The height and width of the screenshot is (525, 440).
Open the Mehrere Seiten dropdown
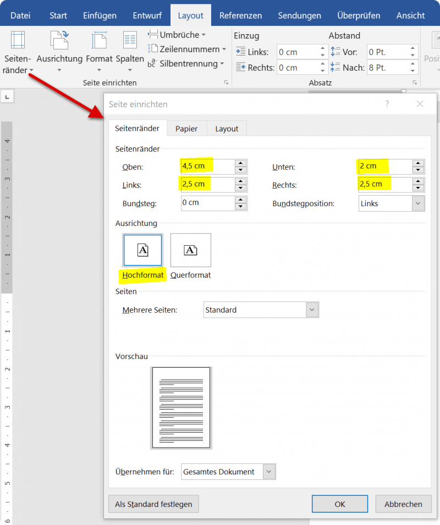[312, 310]
